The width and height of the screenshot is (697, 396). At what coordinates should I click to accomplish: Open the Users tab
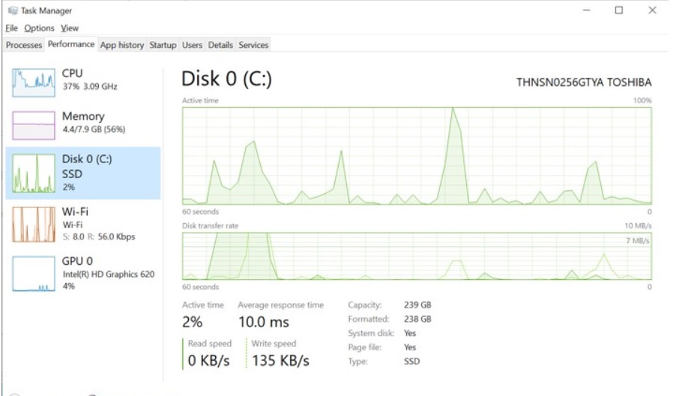192,45
